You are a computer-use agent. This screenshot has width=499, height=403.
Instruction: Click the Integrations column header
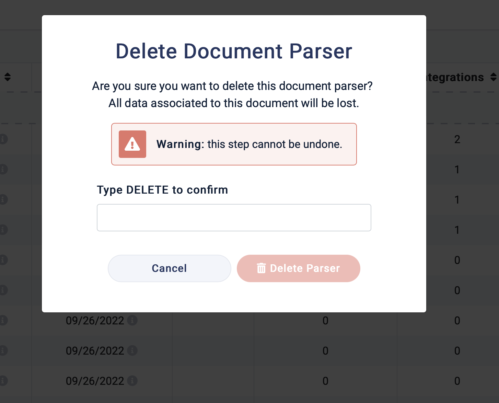[x=455, y=77]
